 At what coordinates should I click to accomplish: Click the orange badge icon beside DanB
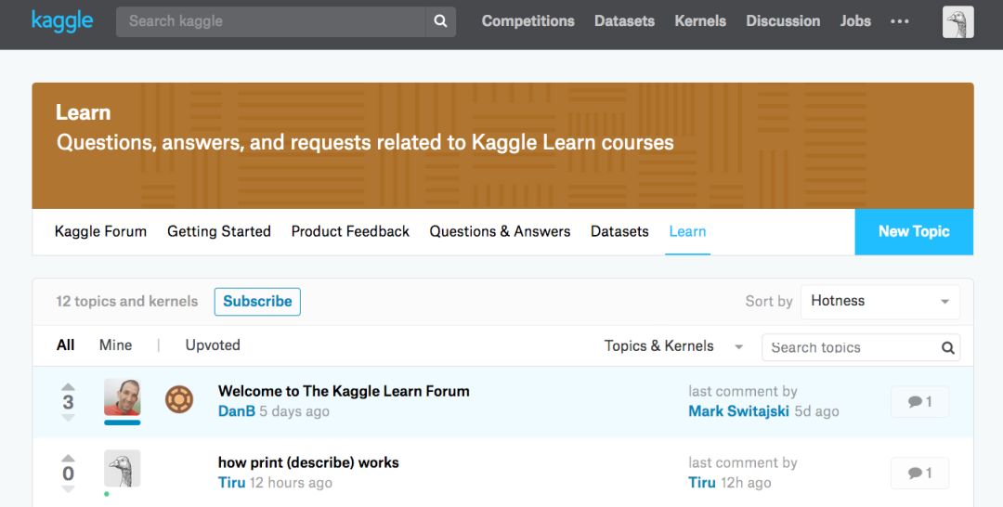(x=179, y=400)
